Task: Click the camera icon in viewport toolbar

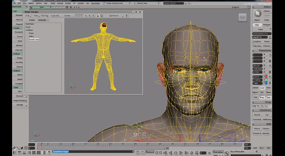Action: (x=67, y=7)
